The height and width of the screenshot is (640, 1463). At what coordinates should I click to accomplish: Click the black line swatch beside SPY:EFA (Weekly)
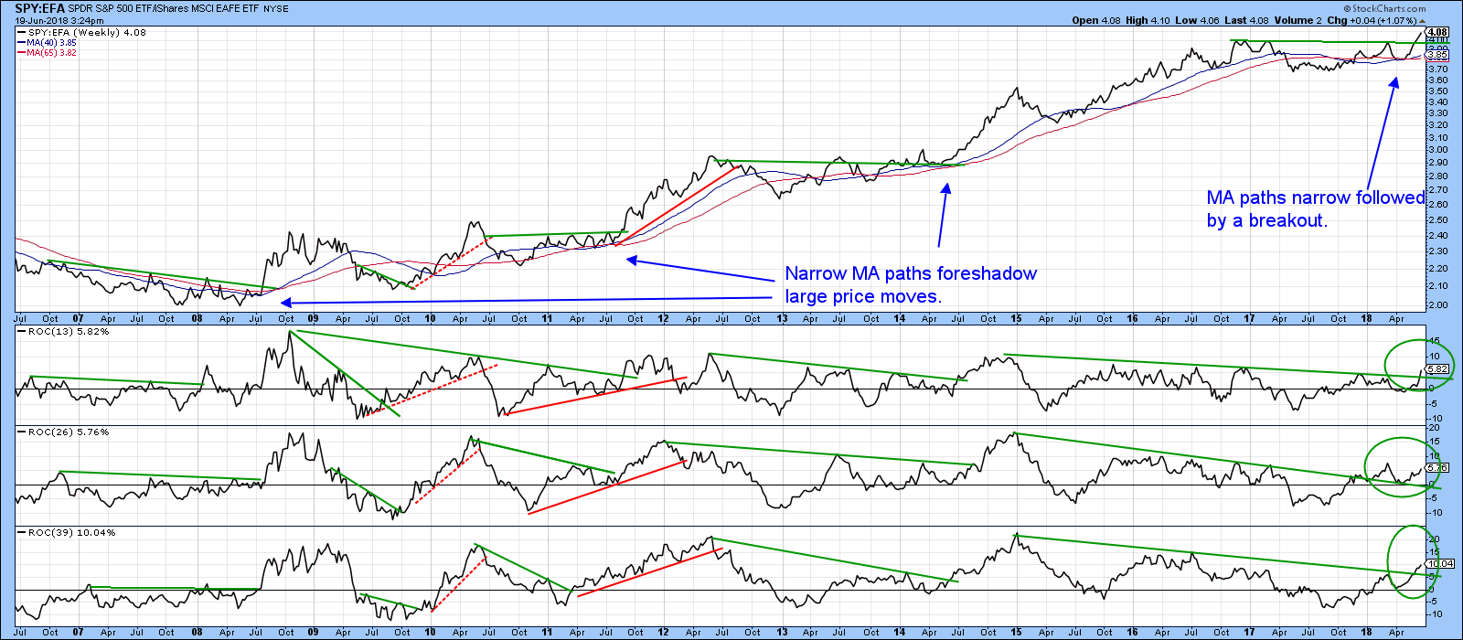[21, 32]
